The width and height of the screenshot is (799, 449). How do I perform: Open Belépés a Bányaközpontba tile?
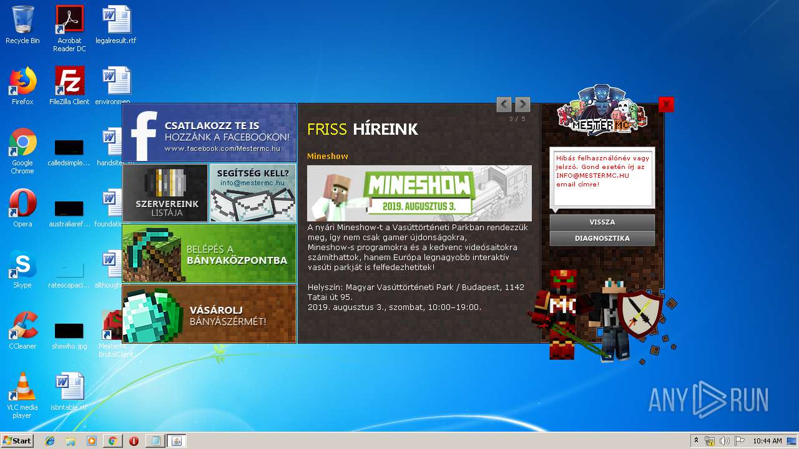209,253
